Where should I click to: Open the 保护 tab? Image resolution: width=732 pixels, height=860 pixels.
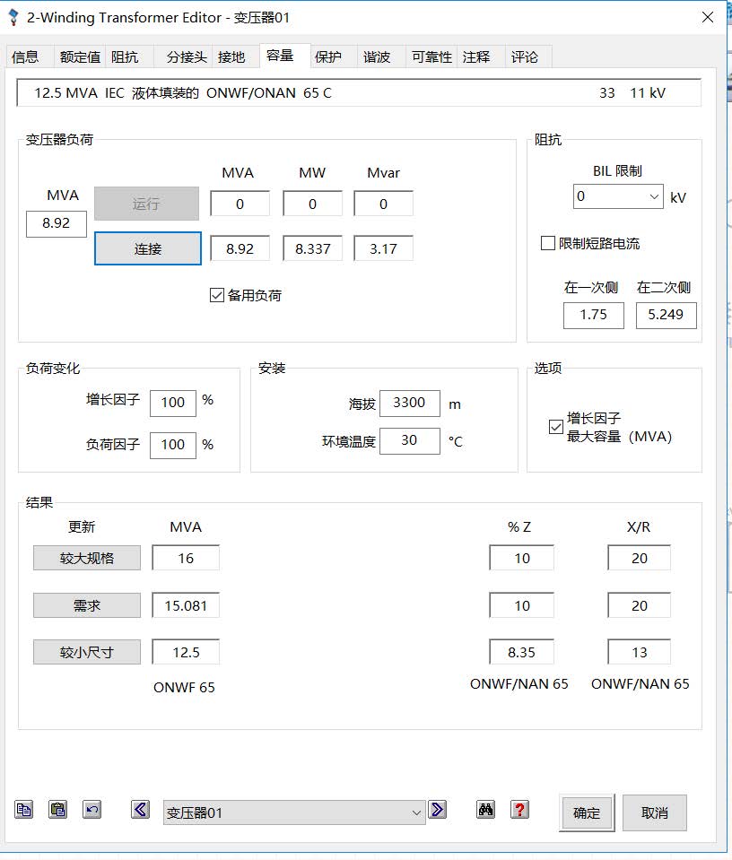coord(328,56)
